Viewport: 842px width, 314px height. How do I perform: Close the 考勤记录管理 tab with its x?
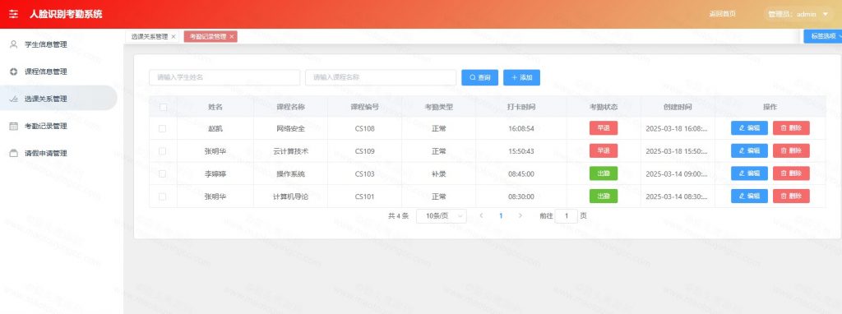click(231, 36)
